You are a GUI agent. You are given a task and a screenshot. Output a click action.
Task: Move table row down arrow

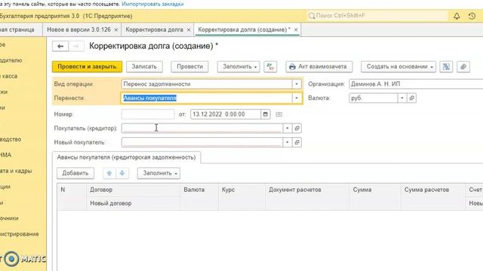pos(122,173)
